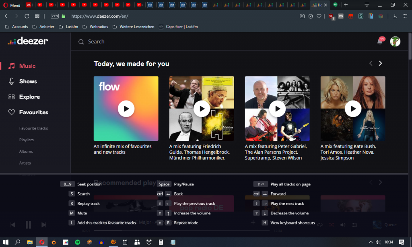Play the Peter Gabriel mix
This screenshot has width=412, height=247.
point(278,109)
